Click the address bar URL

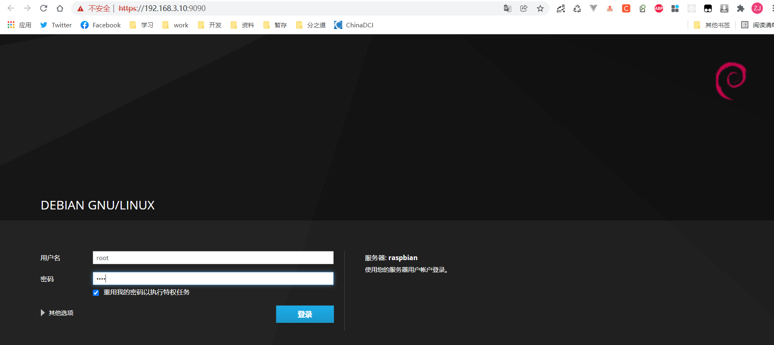162,9
